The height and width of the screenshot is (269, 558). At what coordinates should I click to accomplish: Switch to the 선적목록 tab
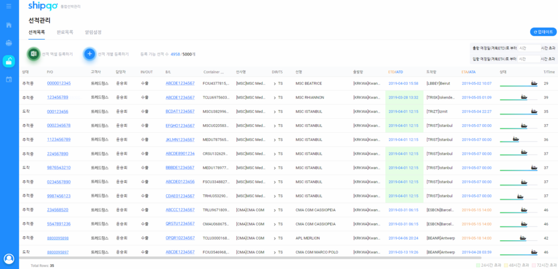37,32
